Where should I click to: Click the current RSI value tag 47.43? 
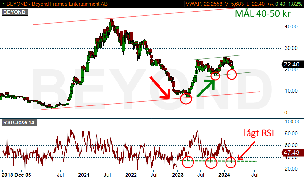[292, 152]
